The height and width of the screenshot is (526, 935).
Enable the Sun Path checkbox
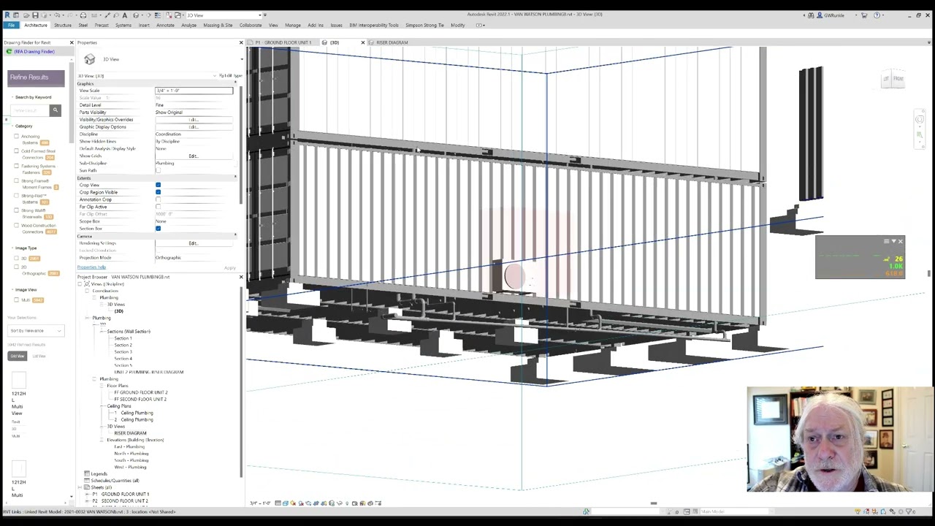click(158, 170)
